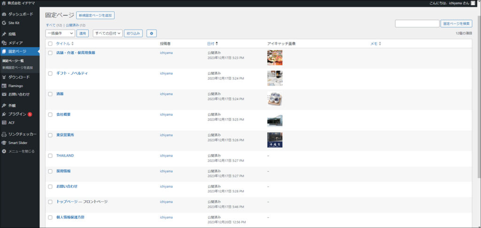The height and width of the screenshot is (228, 481).
Task: Check the select-all checkbox in table header
Action: [x=50, y=44]
